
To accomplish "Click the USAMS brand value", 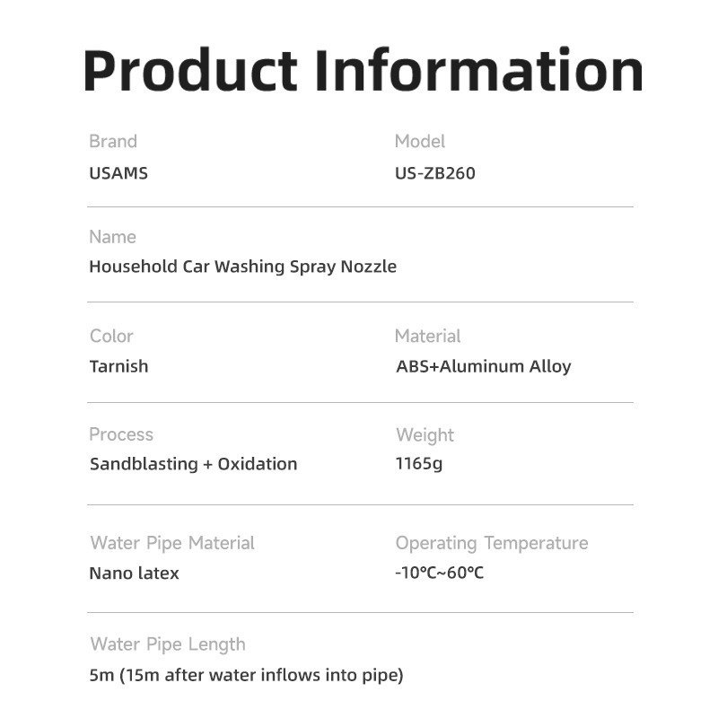I will (x=118, y=173).
